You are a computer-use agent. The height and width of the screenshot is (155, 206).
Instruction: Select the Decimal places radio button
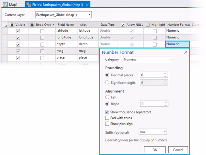point(107,75)
